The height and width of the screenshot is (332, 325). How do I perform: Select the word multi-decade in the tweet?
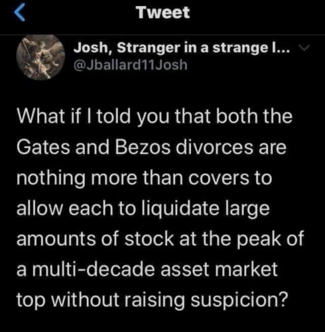coord(94,269)
